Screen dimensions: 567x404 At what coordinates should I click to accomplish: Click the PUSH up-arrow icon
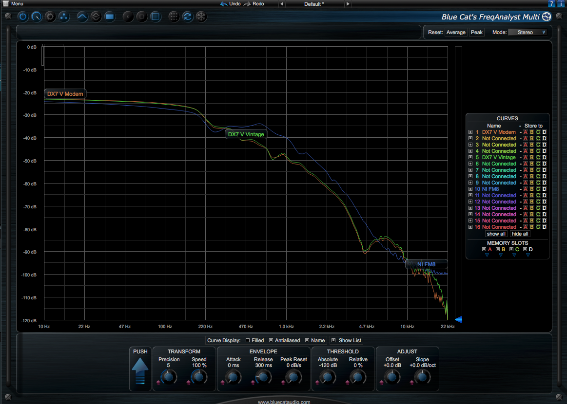pyautogui.click(x=140, y=371)
